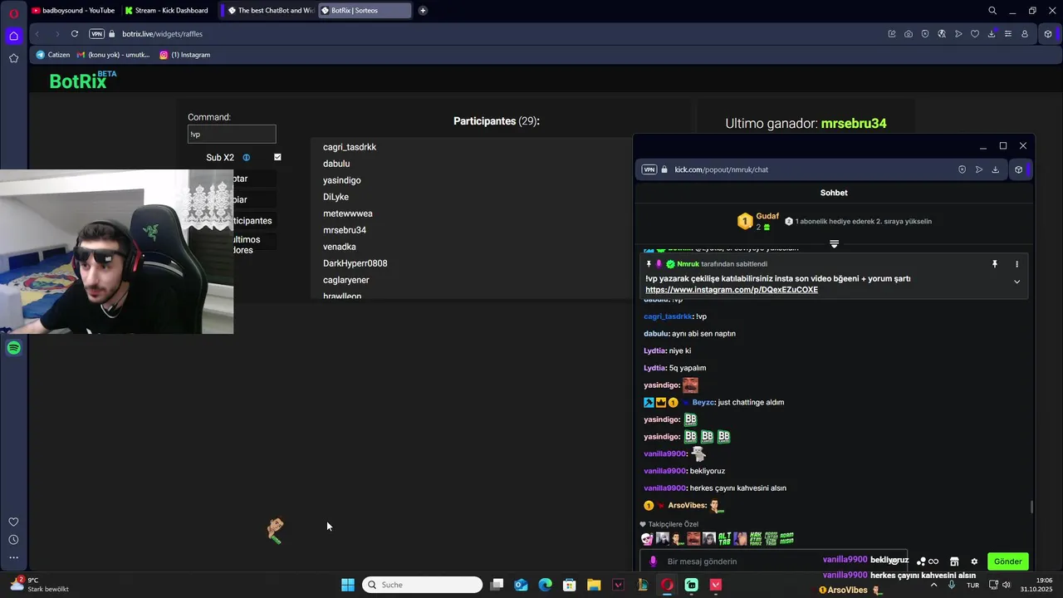Toggle the Sub X2 checkbox
The width and height of the screenshot is (1063, 598).
click(x=277, y=157)
